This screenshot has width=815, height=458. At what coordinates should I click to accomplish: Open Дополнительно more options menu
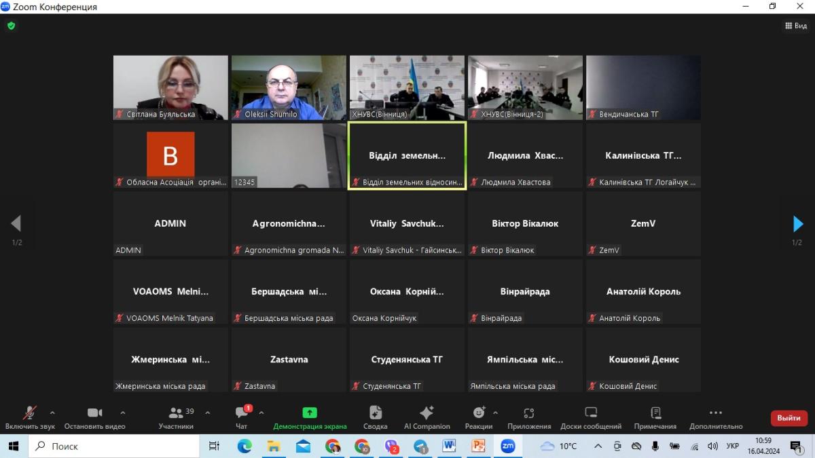pyautogui.click(x=716, y=418)
